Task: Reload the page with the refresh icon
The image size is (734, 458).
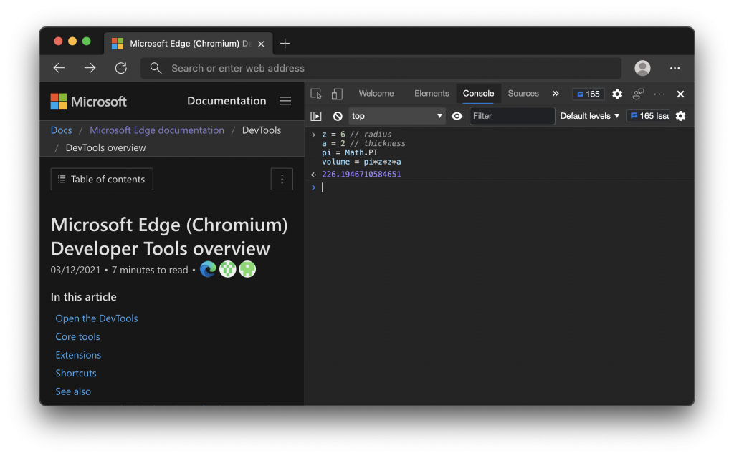Action: tap(120, 68)
